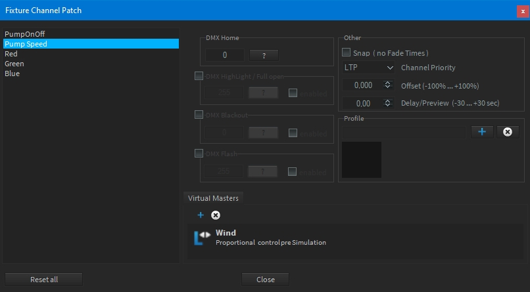Toggle the DMX Blackout checkbox
Screen dimensions: 530x292
[199, 115]
